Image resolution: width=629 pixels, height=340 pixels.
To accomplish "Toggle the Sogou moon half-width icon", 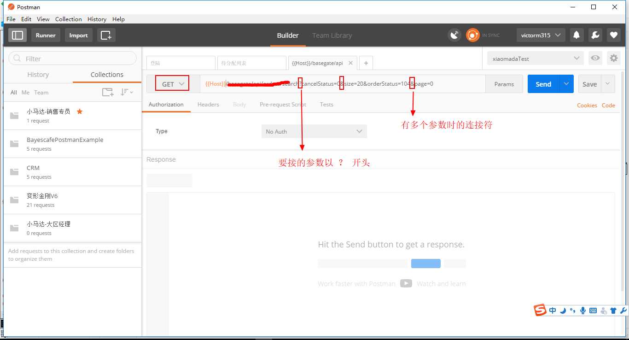I will pyautogui.click(x=563, y=311).
